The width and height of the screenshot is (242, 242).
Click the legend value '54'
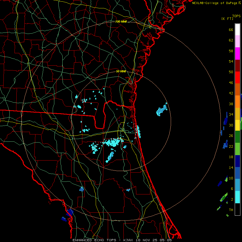pyautogui.click(x=231, y=61)
